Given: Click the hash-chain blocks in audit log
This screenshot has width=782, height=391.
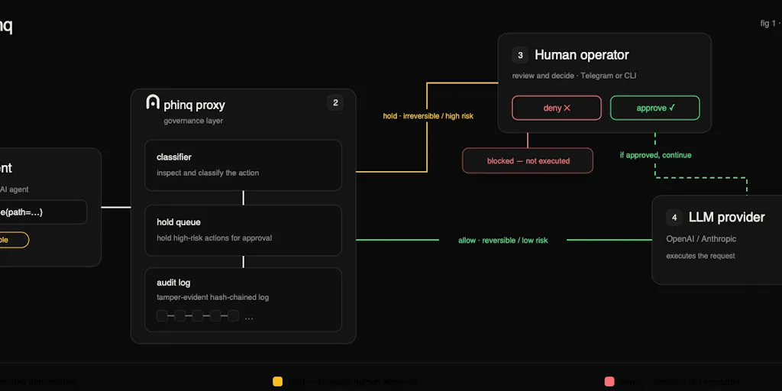Looking at the screenshot, I should pos(198,315).
